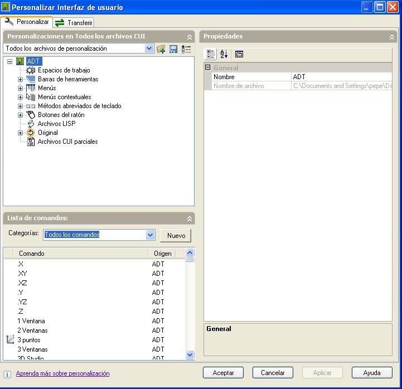This screenshot has height=389, width=402.
Task: Click the Menús contextuales icon
Action: point(31,97)
